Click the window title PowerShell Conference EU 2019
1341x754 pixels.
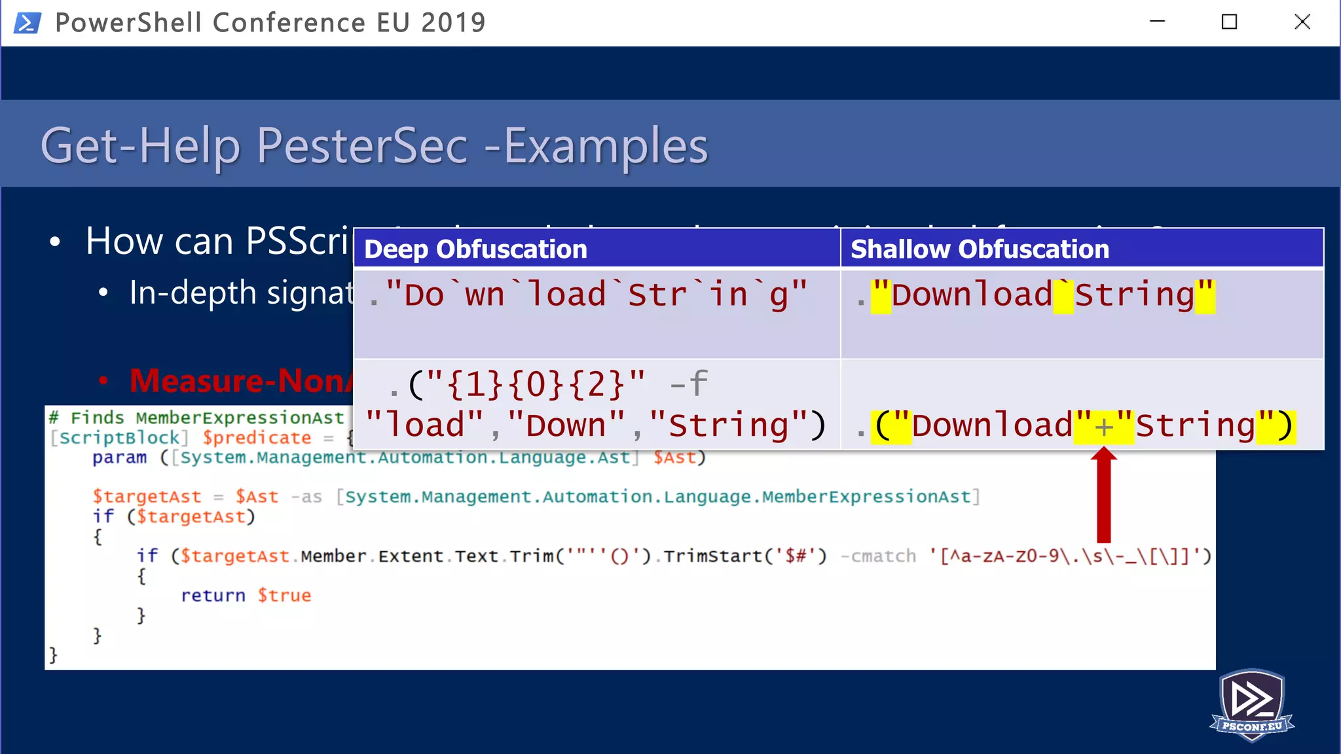point(270,23)
